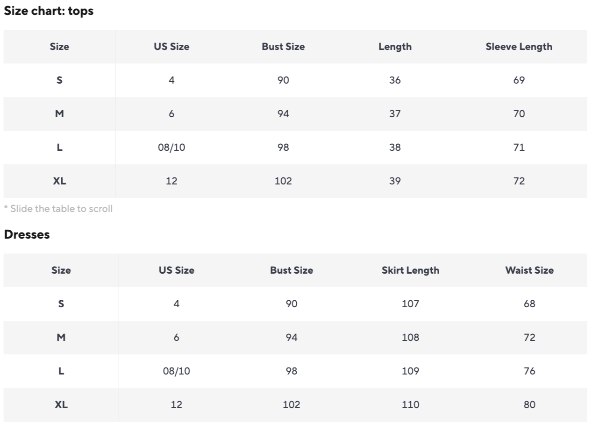Select sleeve length value 72
The width and height of the screenshot is (592, 424).
[519, 181]
